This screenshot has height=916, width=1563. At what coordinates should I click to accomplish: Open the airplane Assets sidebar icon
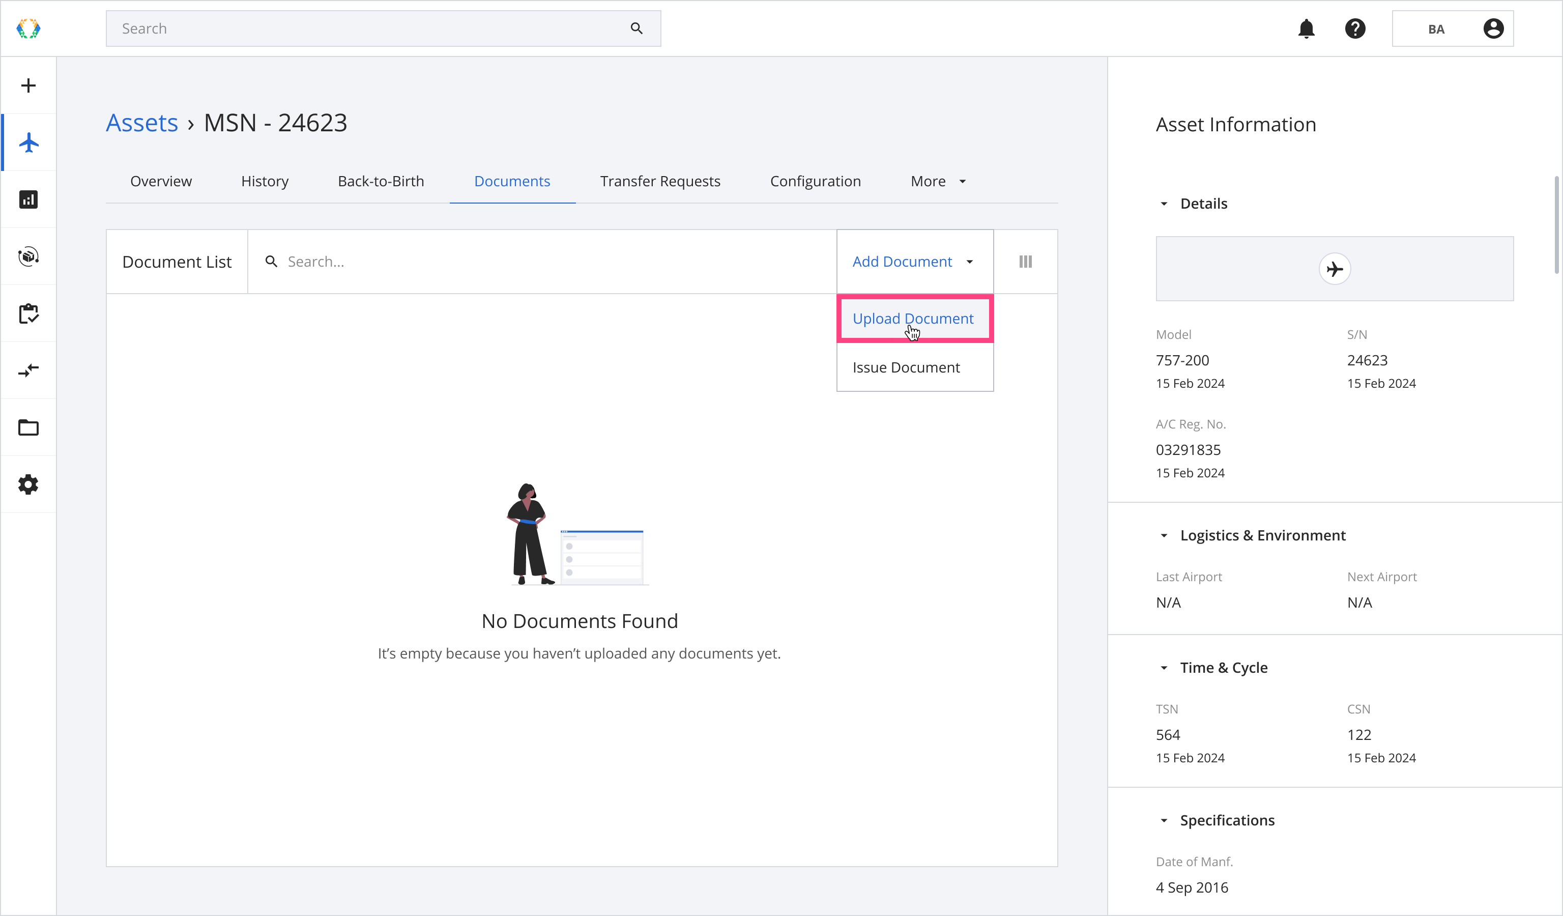28,142
